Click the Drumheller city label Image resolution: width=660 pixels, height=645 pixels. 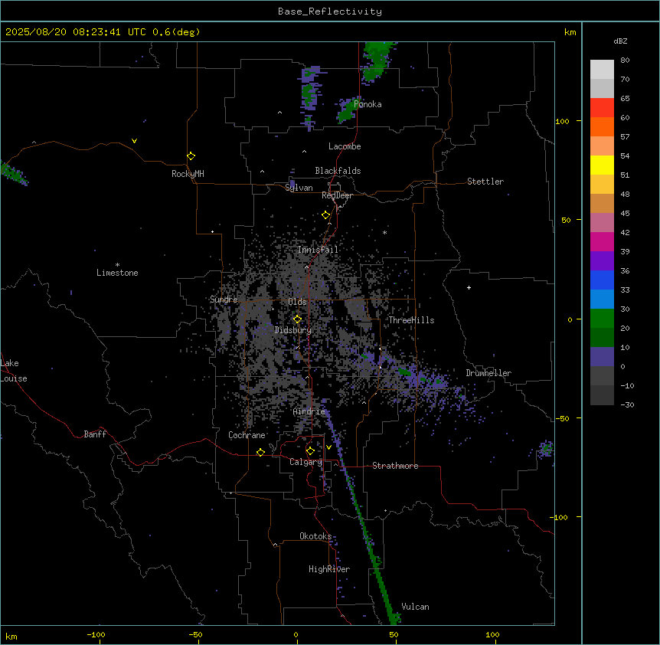click(x=488, y=373)
